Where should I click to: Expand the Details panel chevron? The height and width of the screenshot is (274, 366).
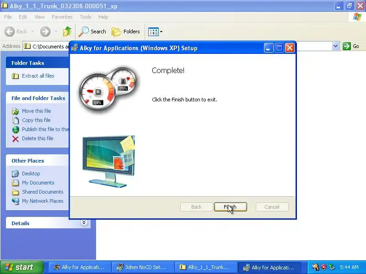coord(84,222)
